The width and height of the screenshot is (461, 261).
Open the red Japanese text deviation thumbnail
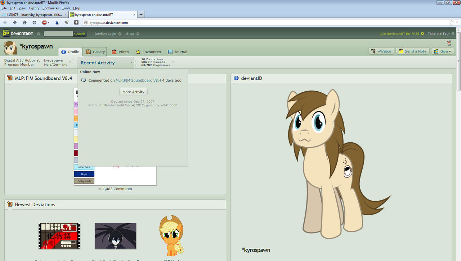tap(59, 236)
